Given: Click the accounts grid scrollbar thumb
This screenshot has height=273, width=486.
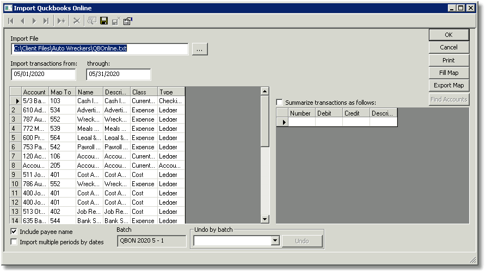Looking at the screenshot, I should (264, 121).
